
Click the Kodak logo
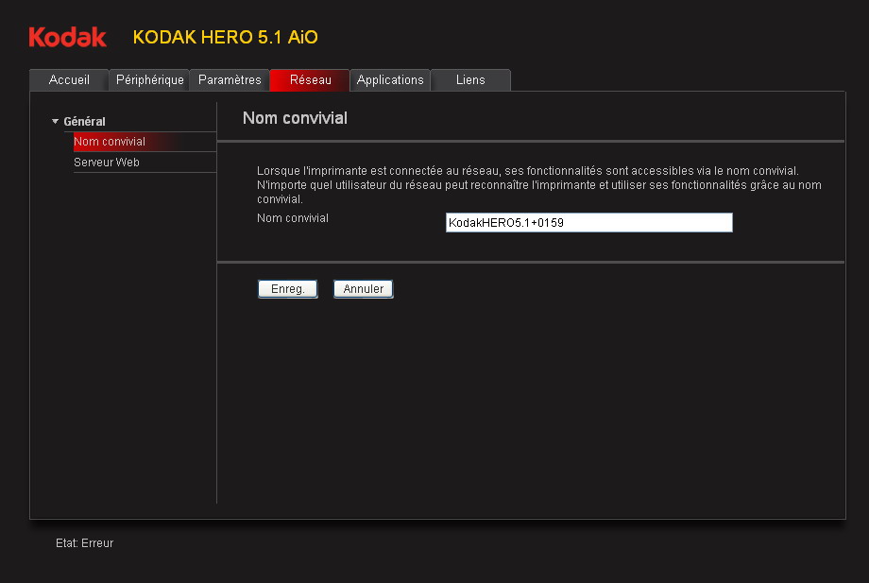67,37
